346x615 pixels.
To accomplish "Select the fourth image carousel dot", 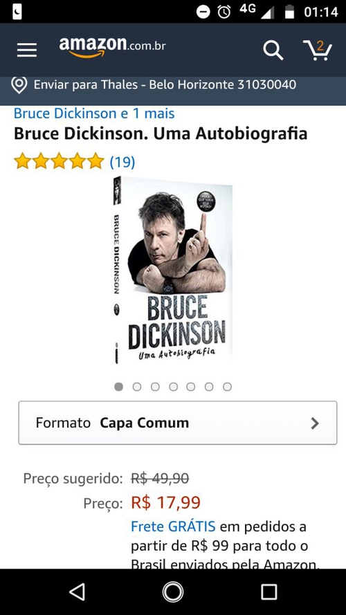I will click(173, 387).
